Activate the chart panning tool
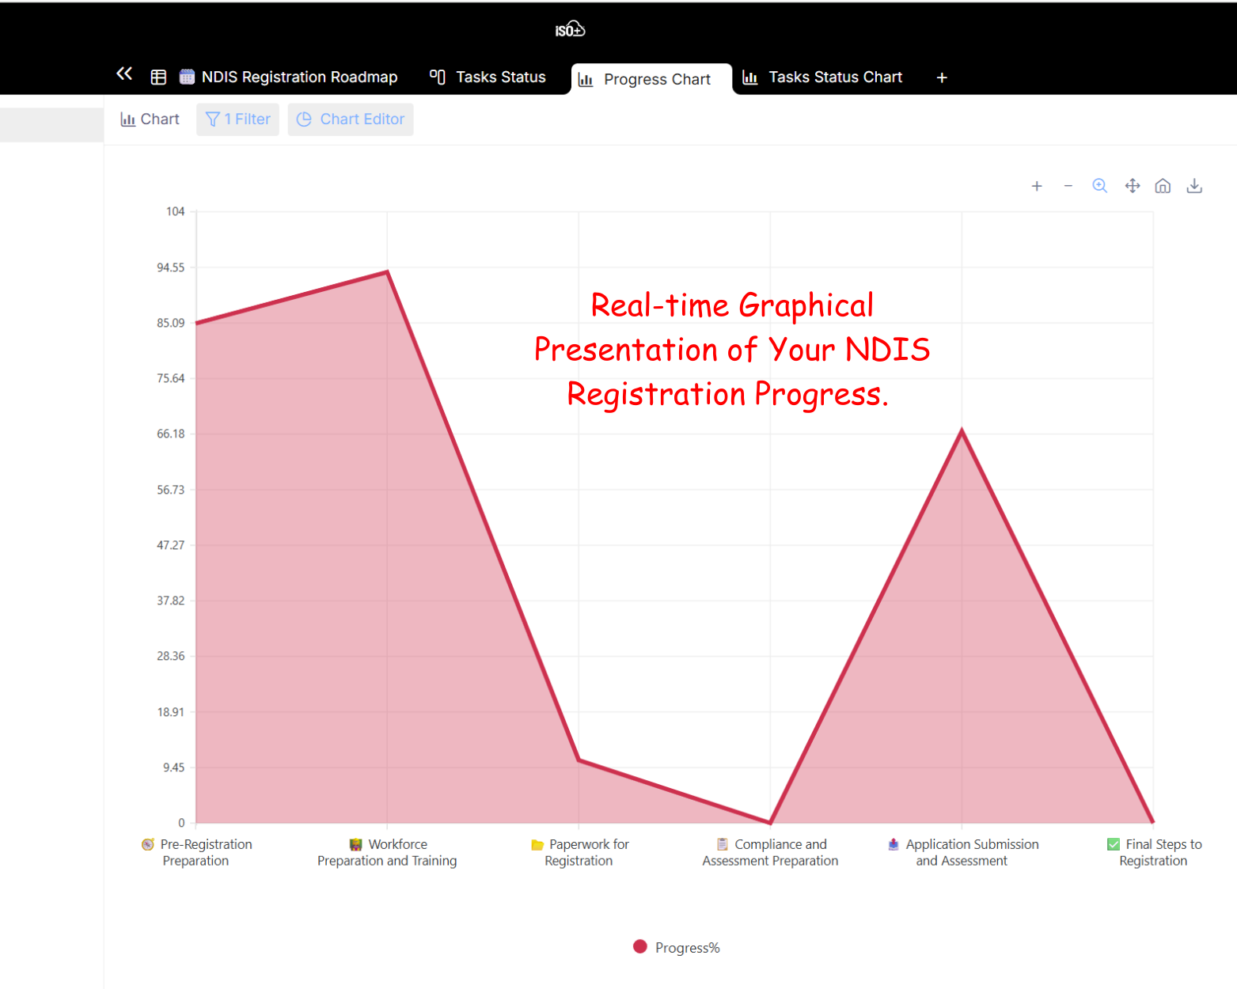1237x989 pixels. (1133, 186)
